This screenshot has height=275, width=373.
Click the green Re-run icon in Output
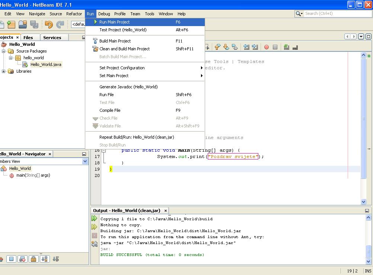(x=95, y=218)
